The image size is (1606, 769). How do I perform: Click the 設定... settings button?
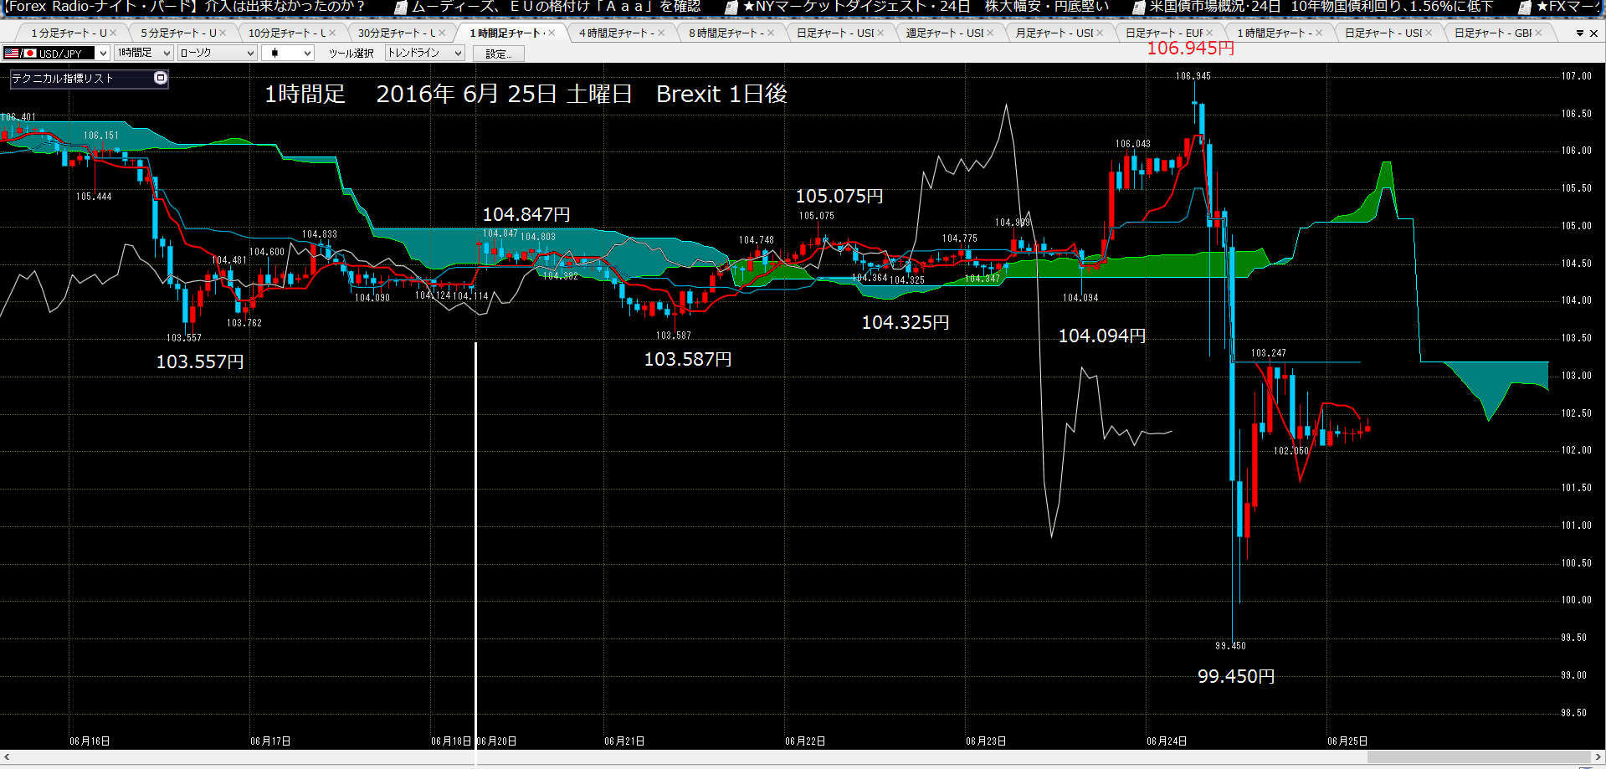point(499,54)
